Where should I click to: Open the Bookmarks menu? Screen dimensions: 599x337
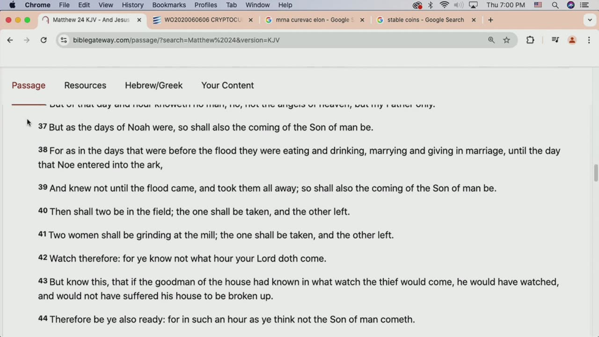pyautogui.click(x=169, y=5)
